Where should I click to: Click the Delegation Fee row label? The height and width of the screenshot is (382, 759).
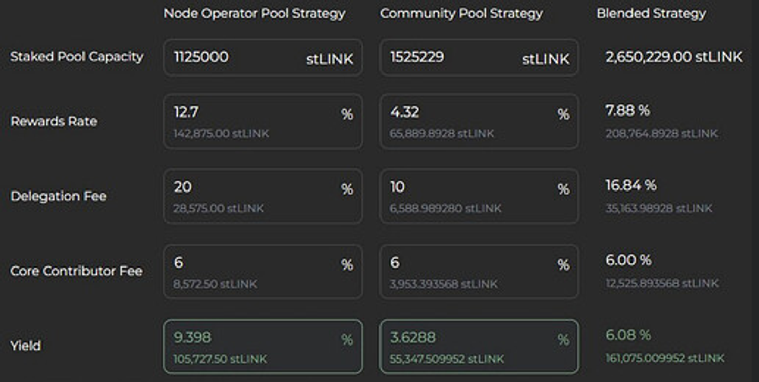coord(58,196)
